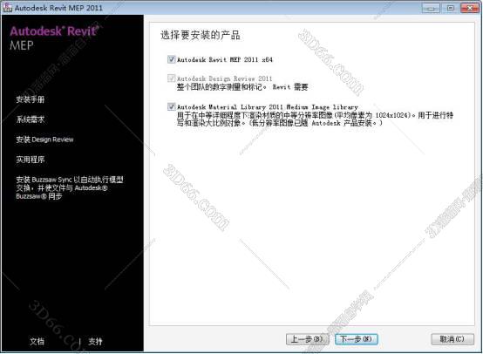Screen dimensions: 483x354
Task: Open the 安装手册 link
Action: tap(31, 99)
